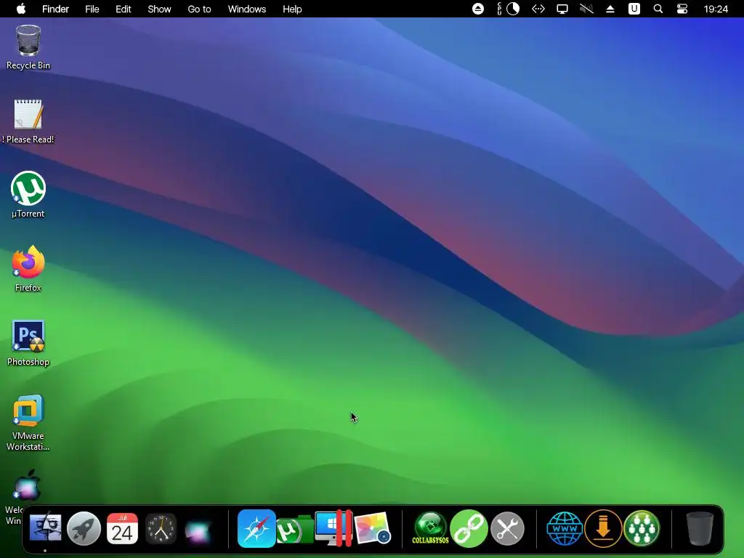
Task: Toggle the muted sound icon in menu bar
Action: [586, 9]
